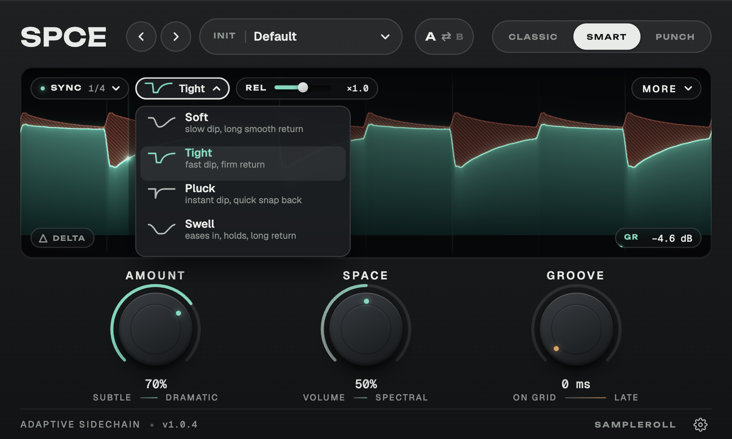This screenshot has width=732, height=439.
Task: Switch to CLASSIC mode
Action: [533, 37]
